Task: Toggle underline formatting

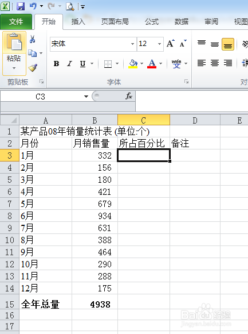Action: 82,63
